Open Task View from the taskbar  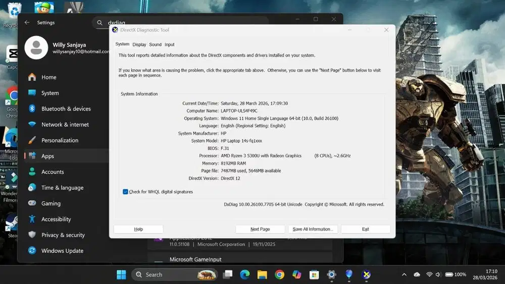[x=228, y=275]
